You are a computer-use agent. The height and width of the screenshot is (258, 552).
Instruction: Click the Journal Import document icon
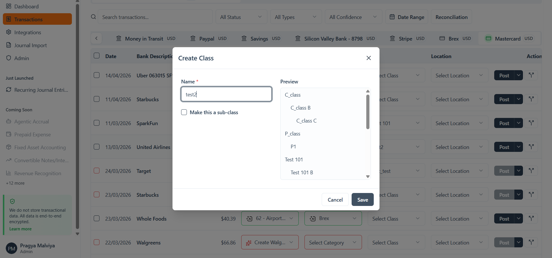(x=9, y=45)
